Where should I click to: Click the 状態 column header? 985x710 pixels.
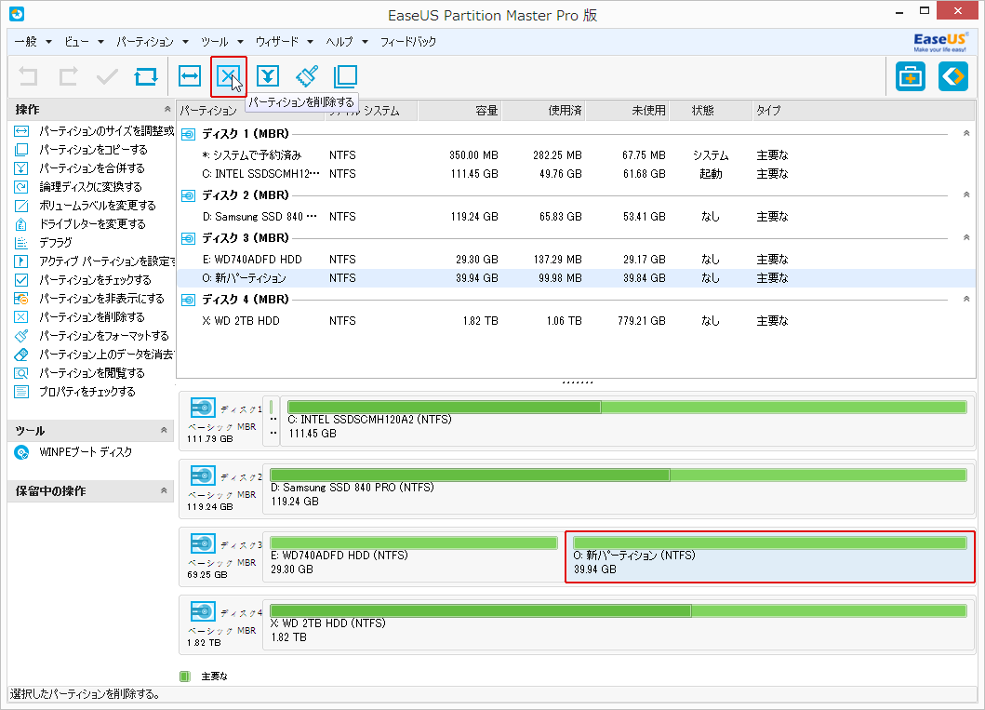click(711, 111)
